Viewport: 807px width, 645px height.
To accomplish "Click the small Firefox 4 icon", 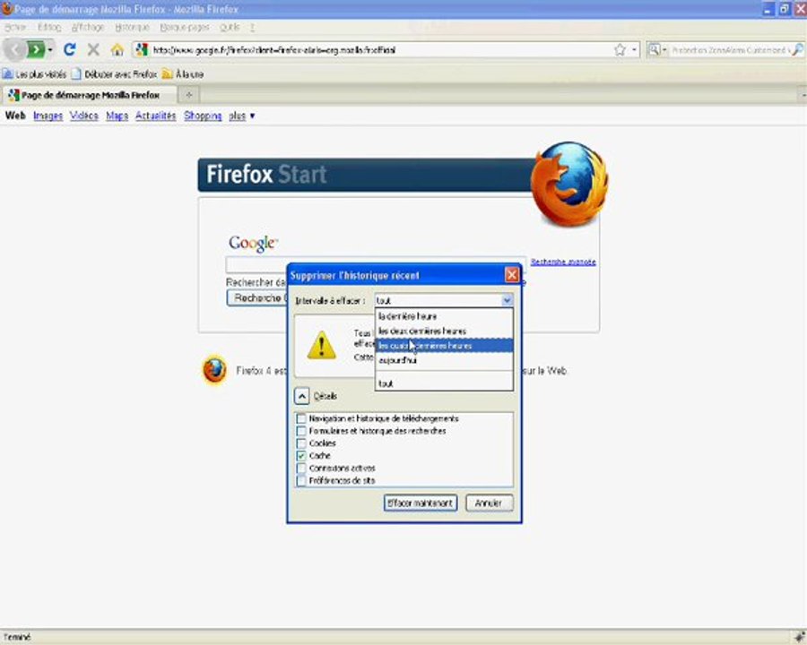I will coord(214,369).
